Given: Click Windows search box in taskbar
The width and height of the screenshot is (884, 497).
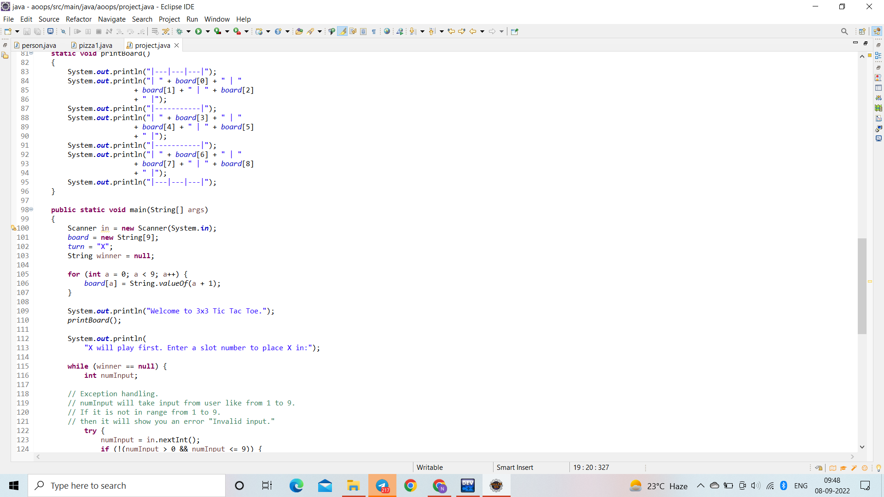Looking at the screenshot, I should [127, 485].
